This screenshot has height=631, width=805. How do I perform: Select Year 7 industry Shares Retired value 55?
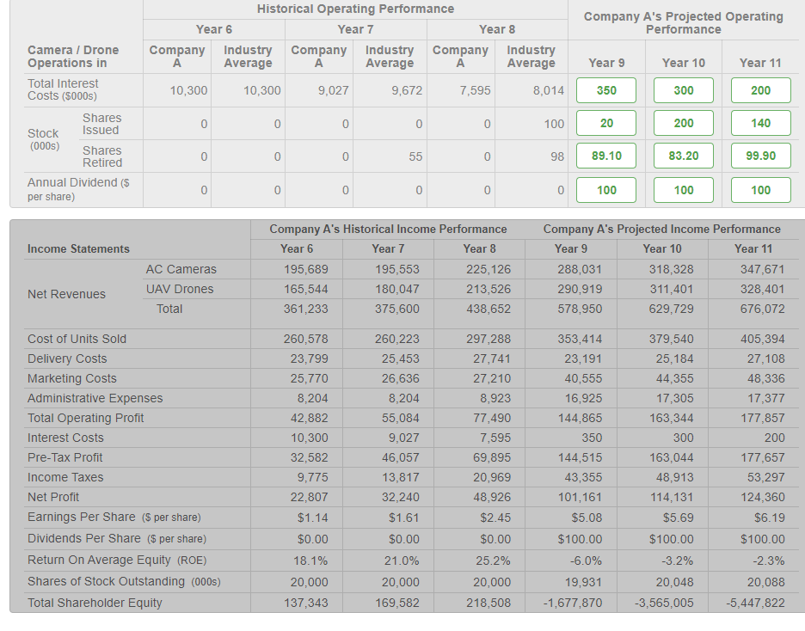pos(415,156)
